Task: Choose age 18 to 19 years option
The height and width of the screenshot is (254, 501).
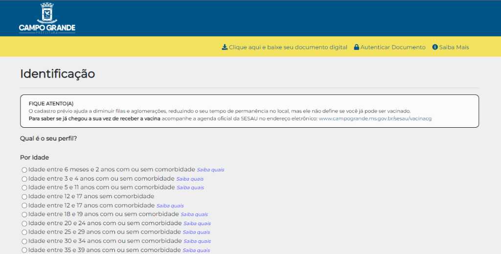Action: (24, 214)
